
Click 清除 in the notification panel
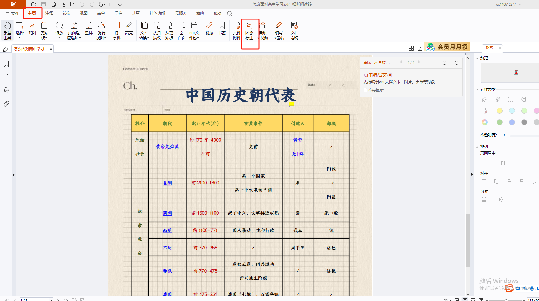click(x=367, y=63)
